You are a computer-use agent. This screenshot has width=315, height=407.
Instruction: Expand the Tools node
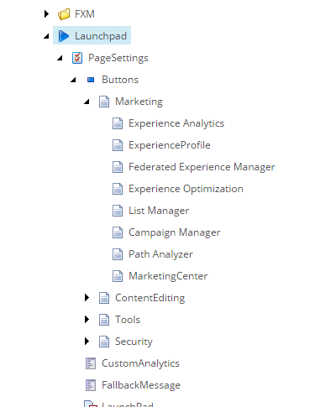[x=87, y=319]
